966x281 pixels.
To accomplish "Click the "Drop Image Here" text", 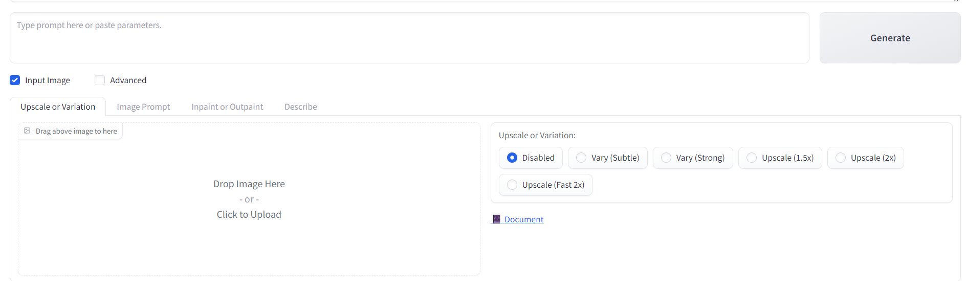I will coord(249,184).
